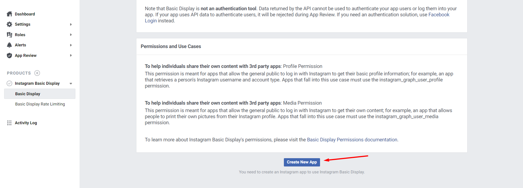523x188 pixels.
Task: Collapse the Instagram Basic Display section arrow
Action: click(71, 83)
